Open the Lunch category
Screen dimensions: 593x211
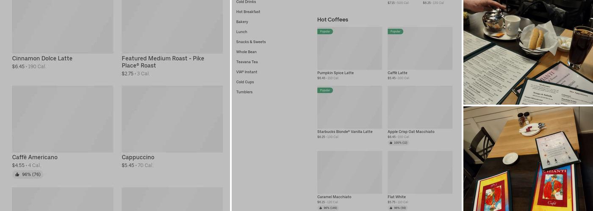coord(242,32)
